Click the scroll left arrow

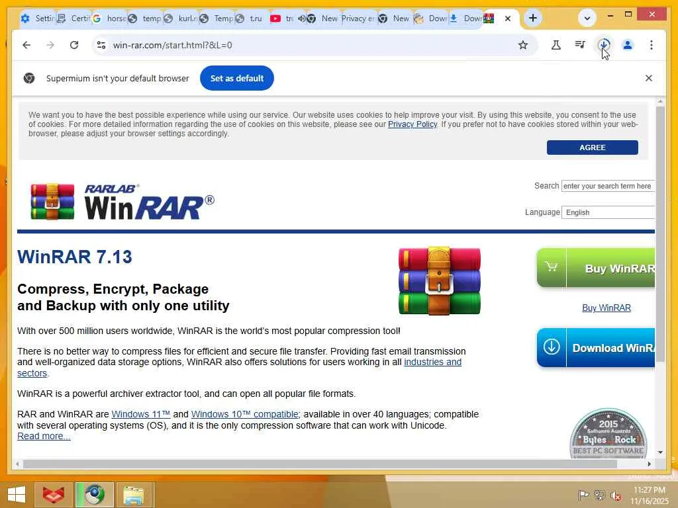pyautogui.click(x=17, y=464)
